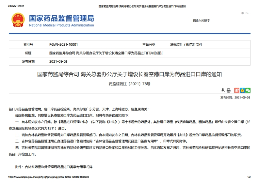Image resolution: width=259 pixels, height=183 pixels.
Task: Switch language to 中 (Chinese)
Action: (x=242, y=13)
